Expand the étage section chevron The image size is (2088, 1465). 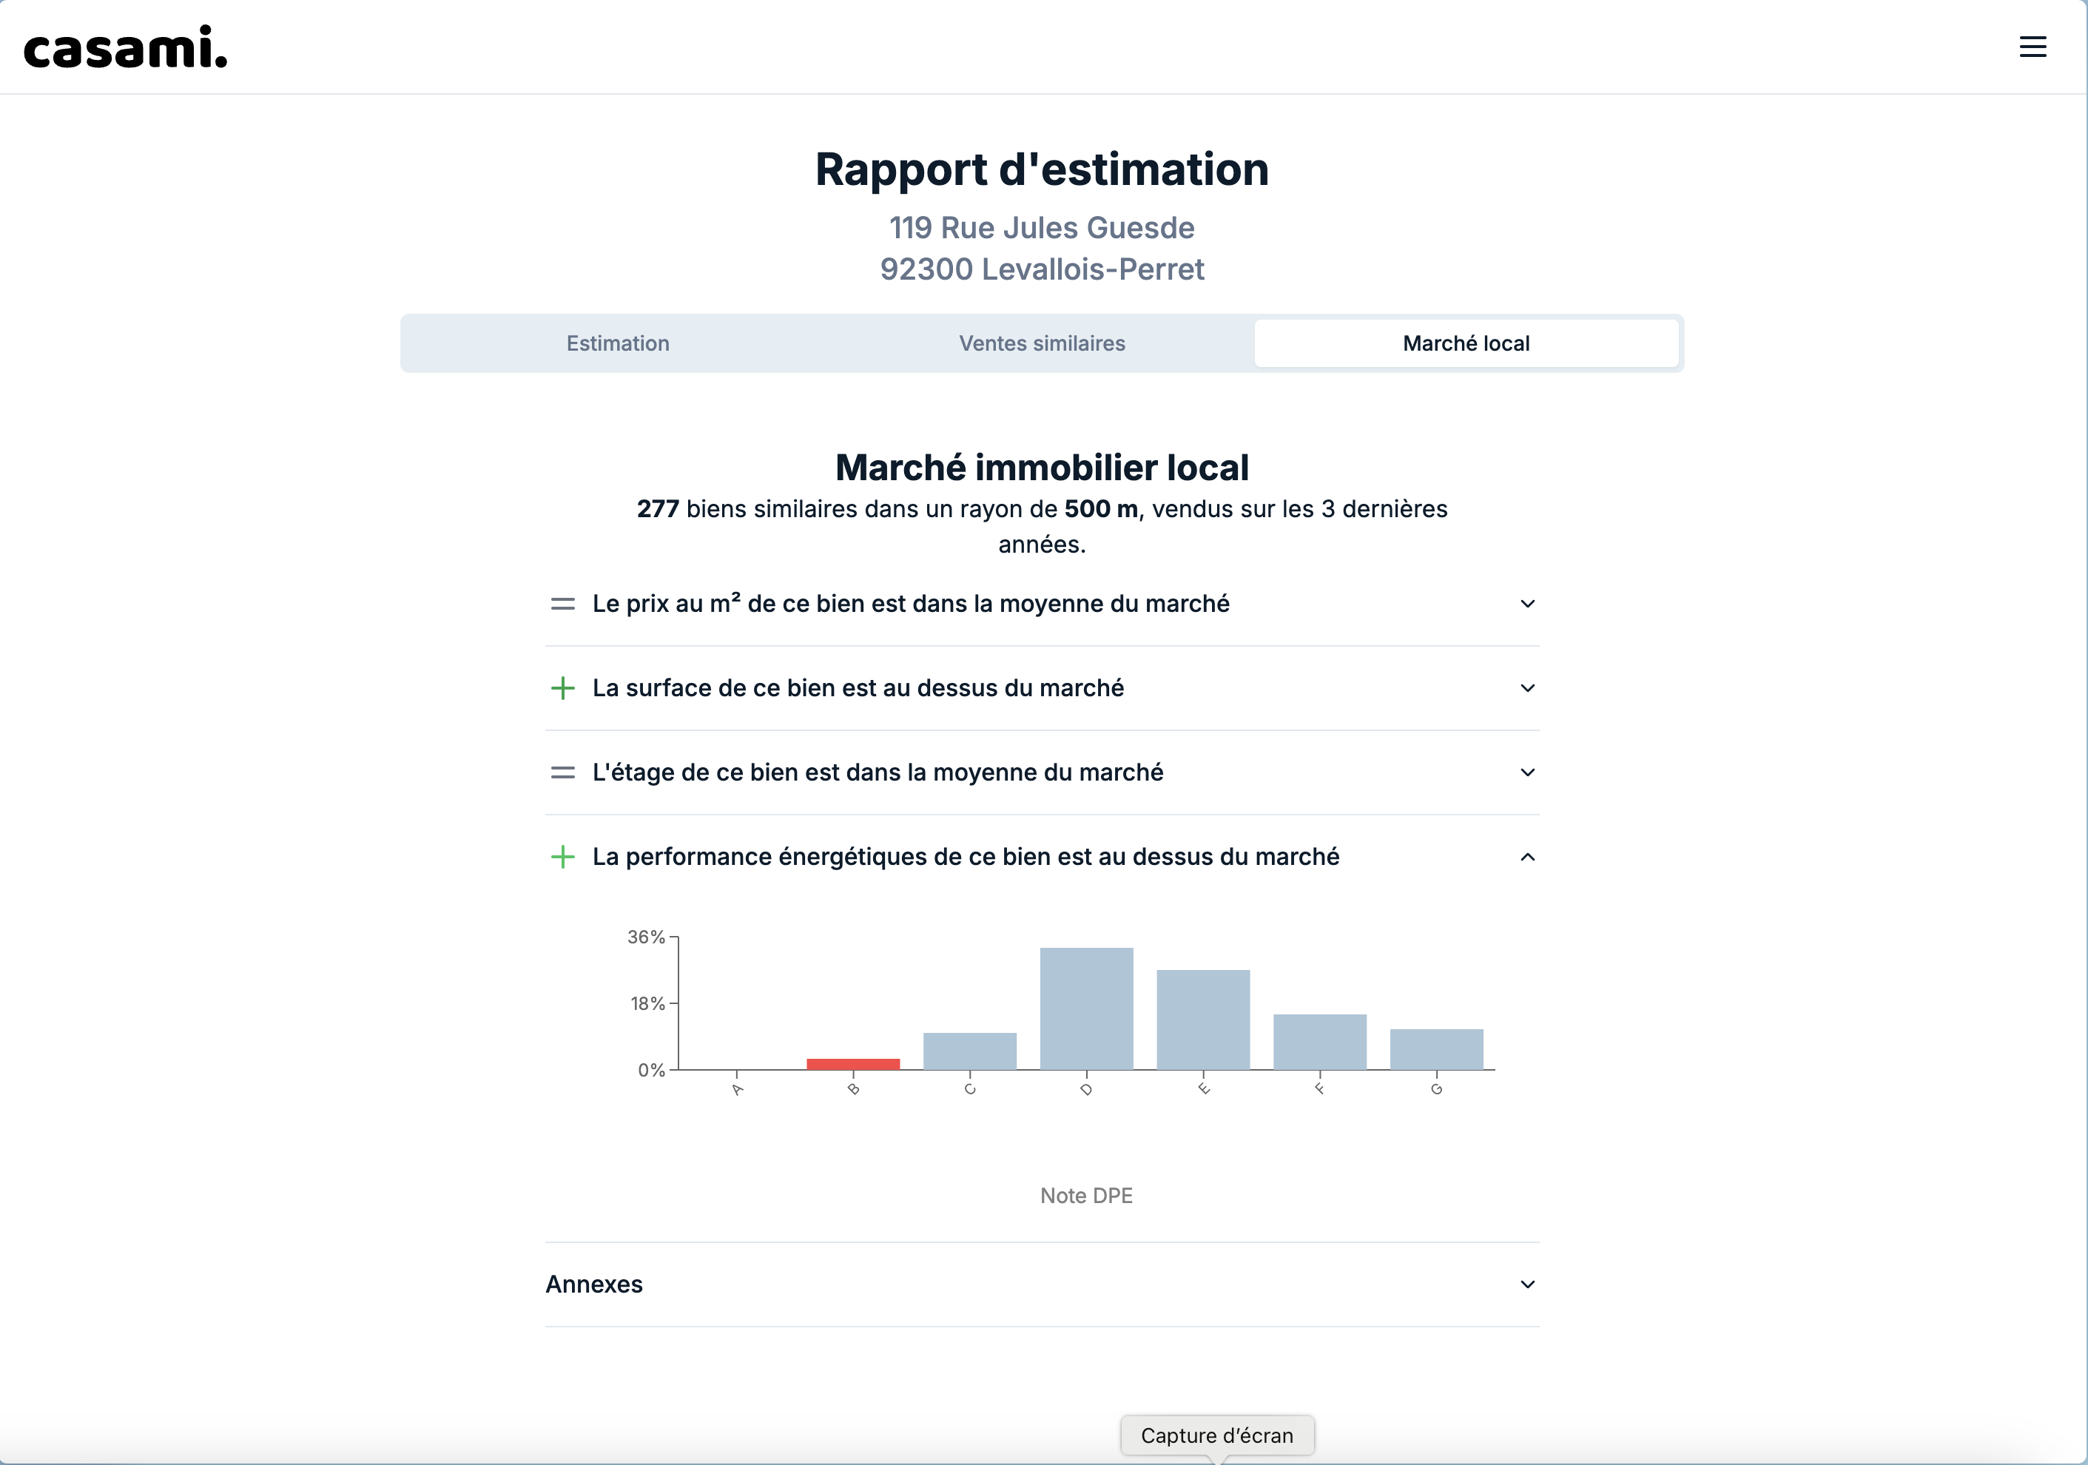(1527, 773)
